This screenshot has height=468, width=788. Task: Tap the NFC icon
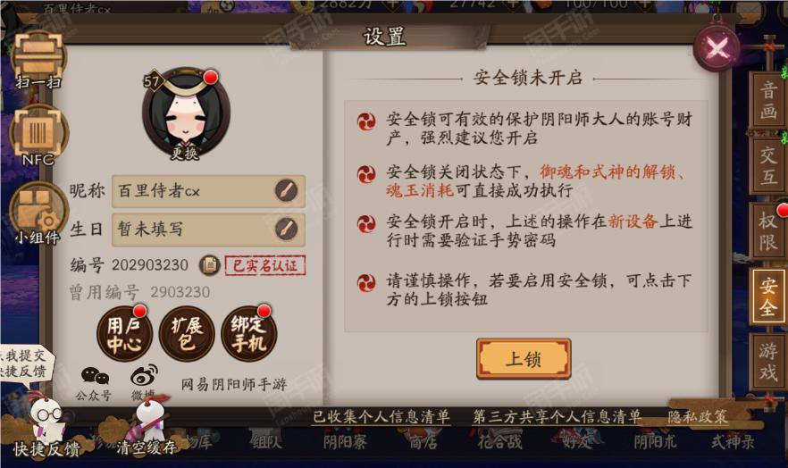pos(38,137)
